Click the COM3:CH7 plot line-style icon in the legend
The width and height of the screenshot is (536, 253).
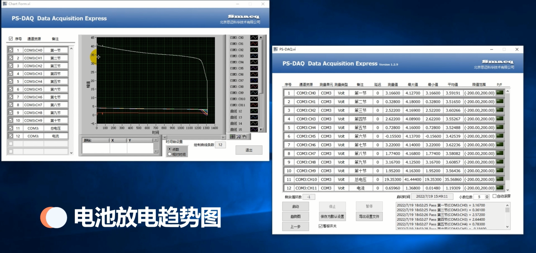(x=254, y=81)
